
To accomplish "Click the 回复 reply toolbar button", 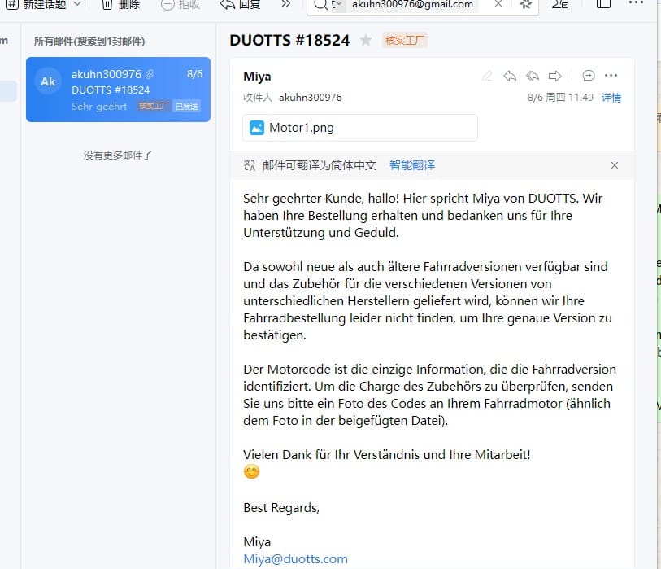I will (241, 5).
